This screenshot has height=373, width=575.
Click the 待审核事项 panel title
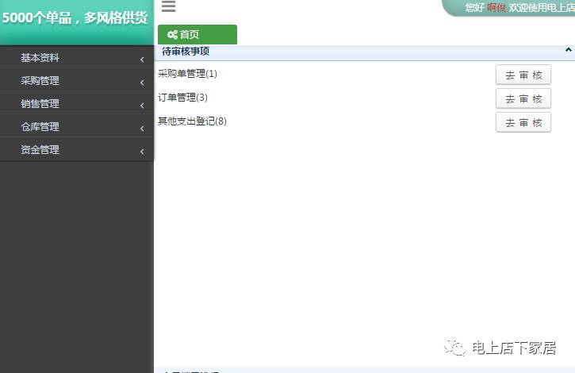[186, 52]
